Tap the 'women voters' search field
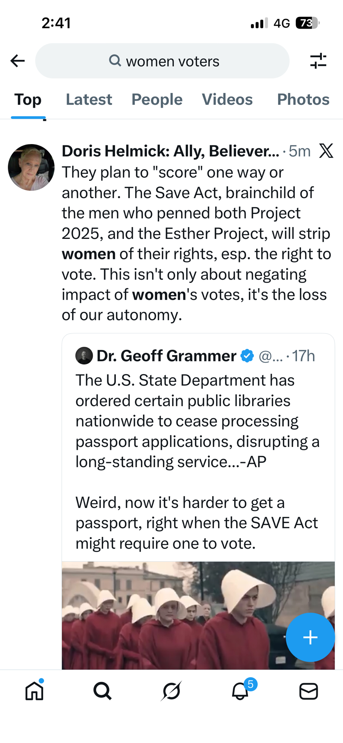343x743 pixels. pyautogui.click(x=173, y=61)
